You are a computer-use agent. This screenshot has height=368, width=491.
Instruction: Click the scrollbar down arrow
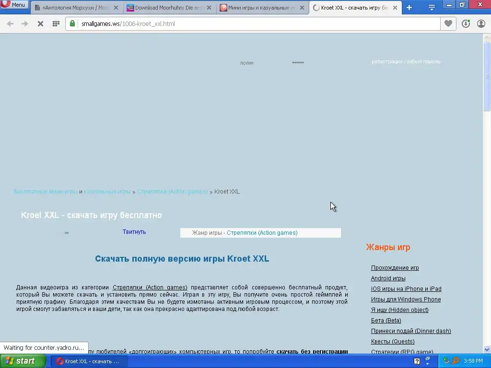point(487,349)
